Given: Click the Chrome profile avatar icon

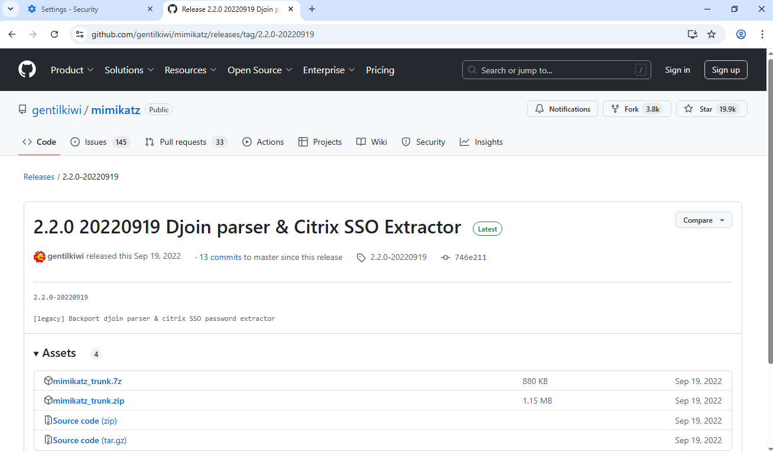Looking at the screenshot, I should (x=740, y=34).
